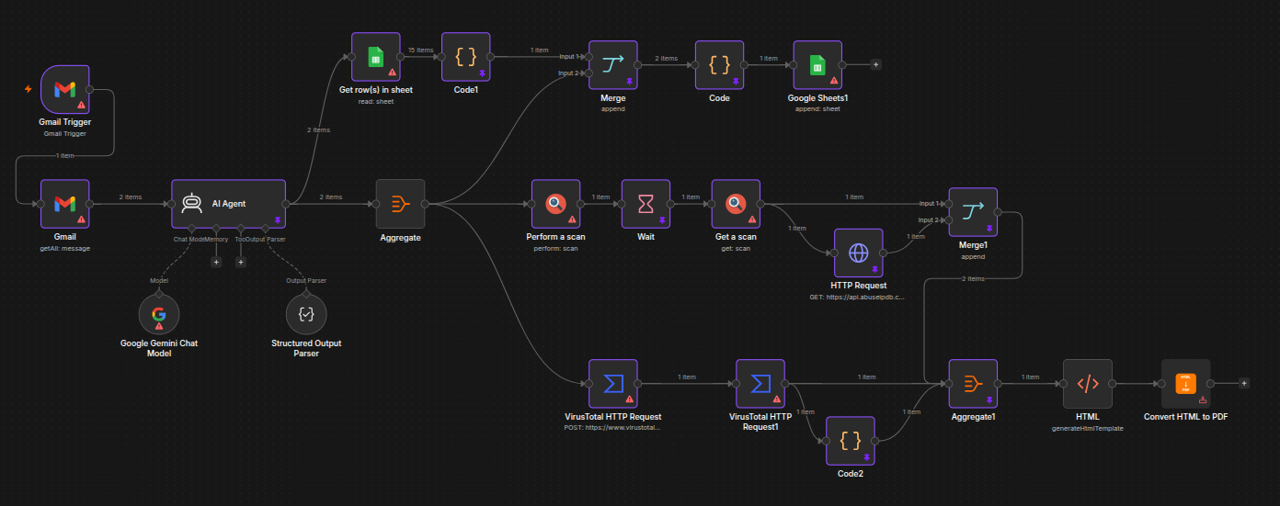The height and width of the screenshot is (506, 1280).
Task: Click the 'Output Parser' connector label above Structured Output Parser
Action: [306, 281]
